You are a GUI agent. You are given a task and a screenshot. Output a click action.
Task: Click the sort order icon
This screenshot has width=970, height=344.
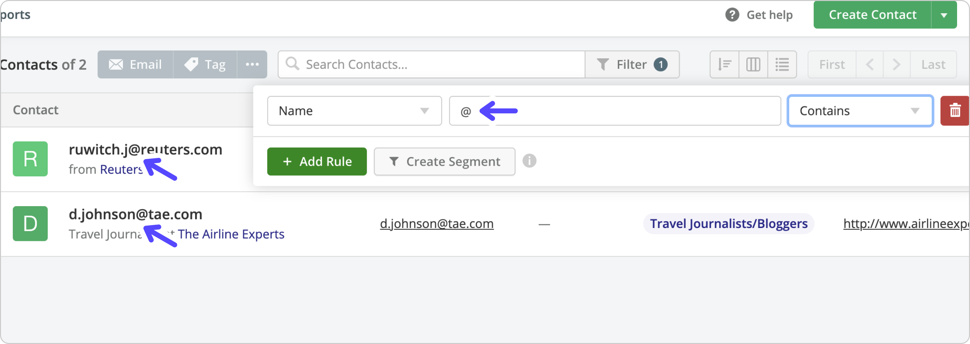tap(725, 64)
